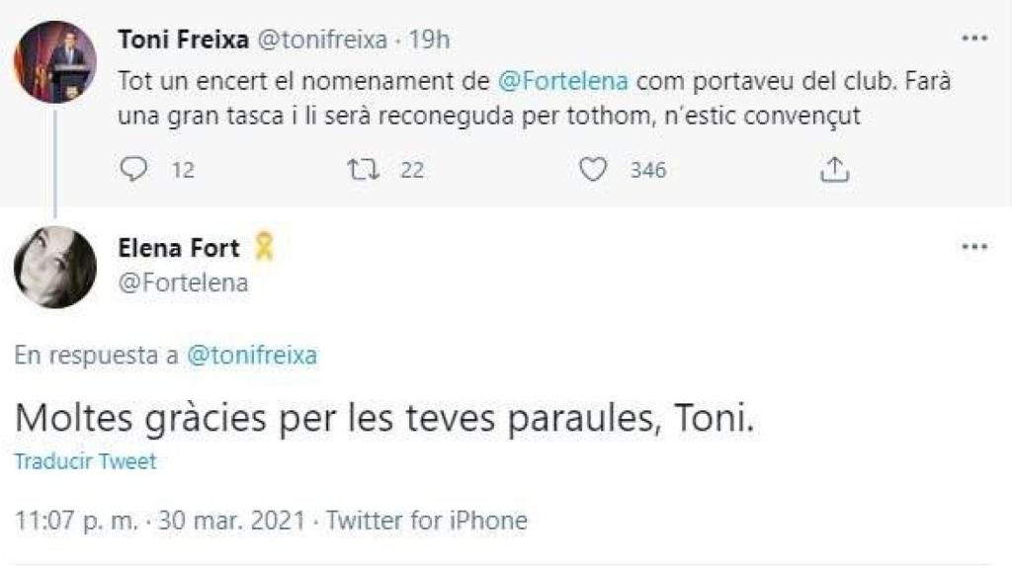Screen dimensions: 1012x569
Task: Translate tweet via Traducir Tweet link
Action: [x=84, y=460]
